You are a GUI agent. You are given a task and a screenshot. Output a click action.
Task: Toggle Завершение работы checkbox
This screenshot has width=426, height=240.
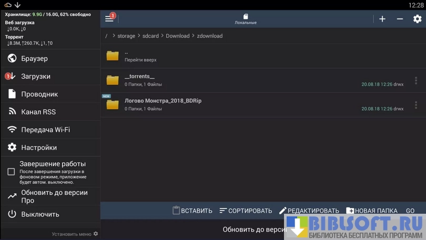(11, 172)
